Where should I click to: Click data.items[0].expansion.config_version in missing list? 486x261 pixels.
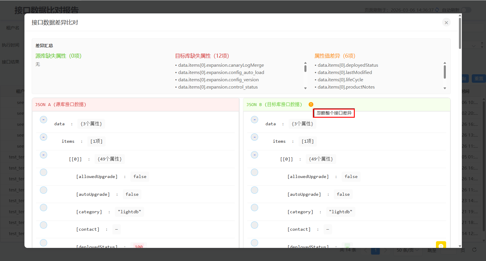pyautogui.click(x=218, y=80)
